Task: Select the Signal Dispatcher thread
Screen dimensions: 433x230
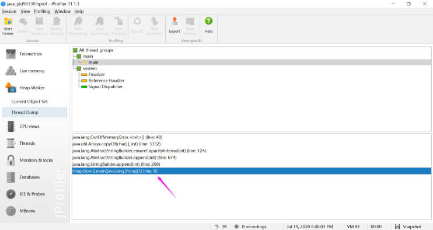Action: [x=106, y=87]
